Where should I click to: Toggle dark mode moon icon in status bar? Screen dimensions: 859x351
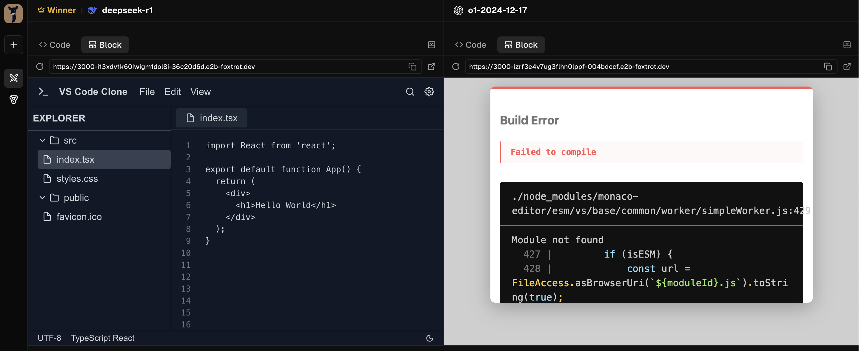429,338
